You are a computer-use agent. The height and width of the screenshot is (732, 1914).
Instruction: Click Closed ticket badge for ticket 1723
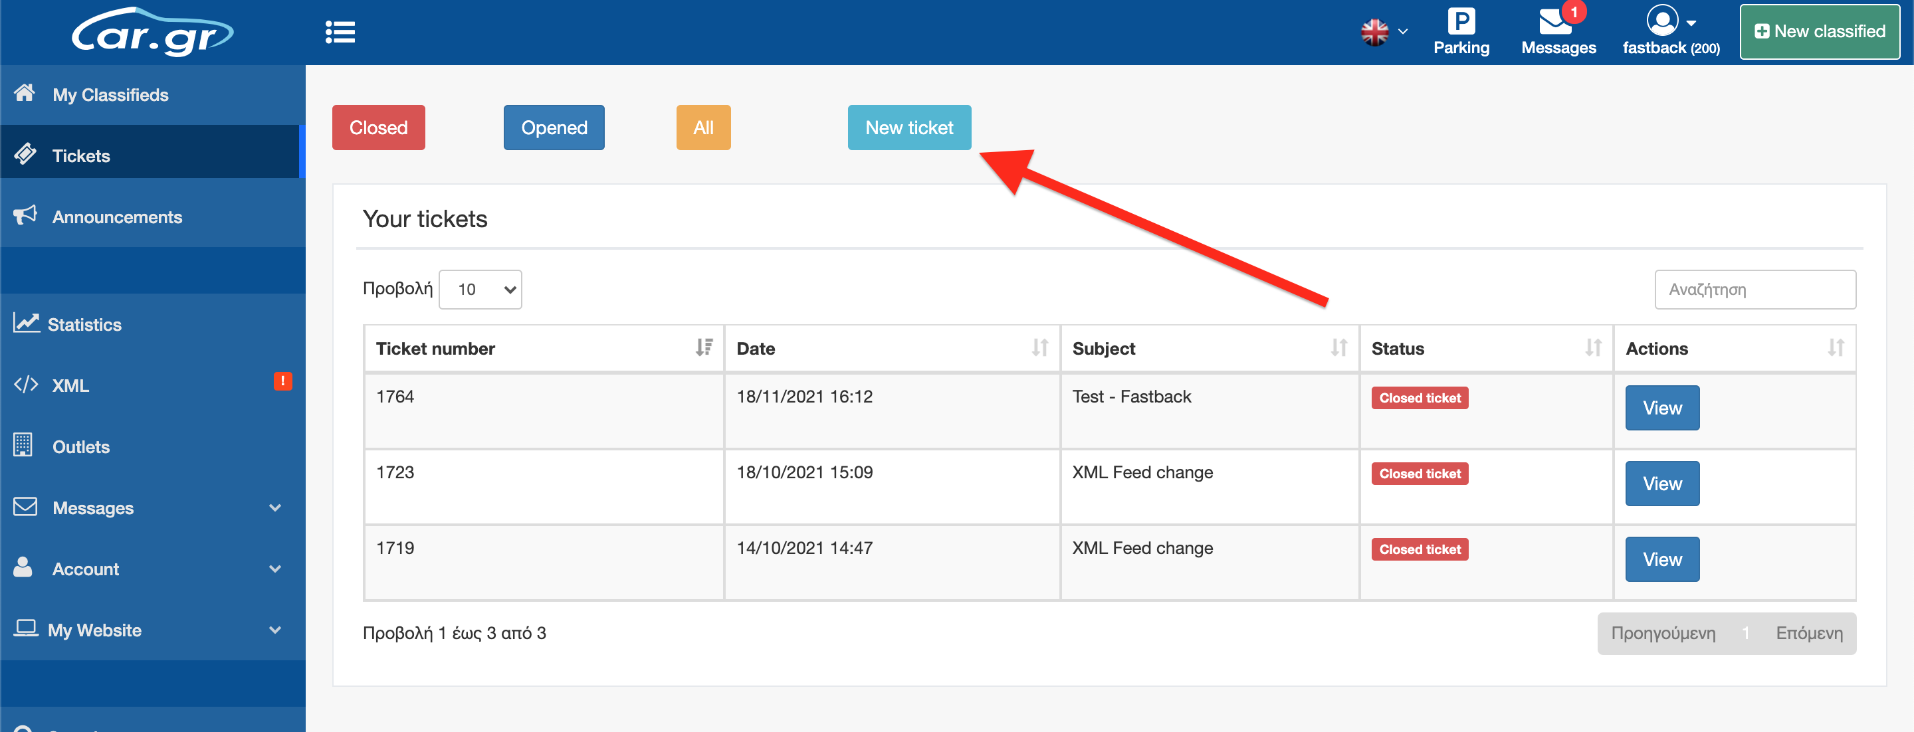1420,474
